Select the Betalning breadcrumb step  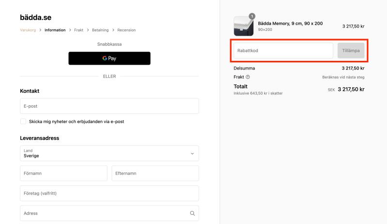[100, 30]
